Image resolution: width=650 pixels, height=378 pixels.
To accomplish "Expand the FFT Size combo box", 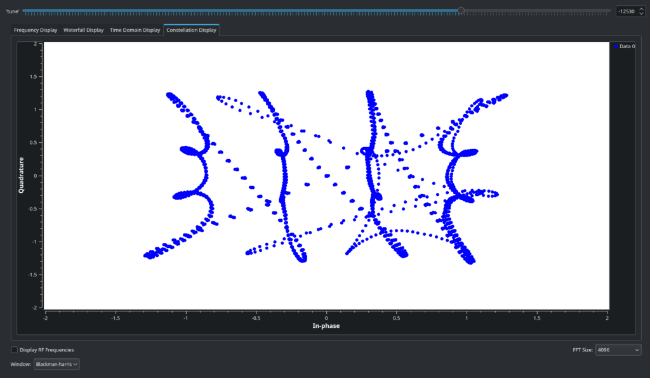I will click(618, 349).
